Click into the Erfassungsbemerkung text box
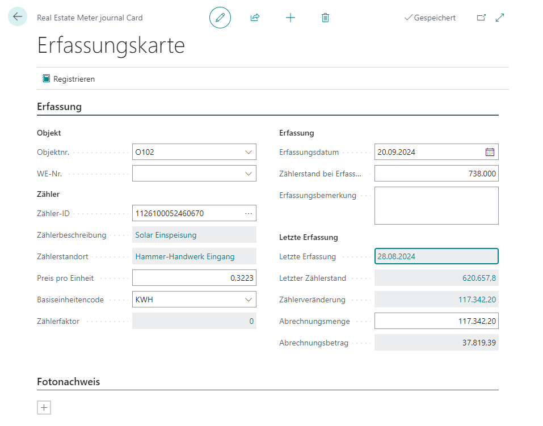The width and height of the screenshot is (543, 426). 436,205
